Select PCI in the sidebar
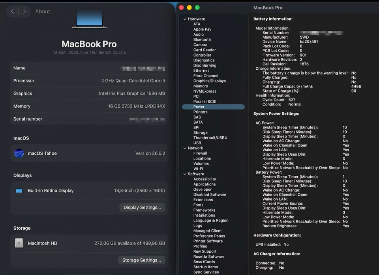 (197, 97)
